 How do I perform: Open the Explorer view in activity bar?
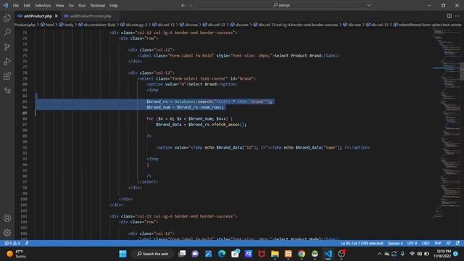tap(7, 17)
